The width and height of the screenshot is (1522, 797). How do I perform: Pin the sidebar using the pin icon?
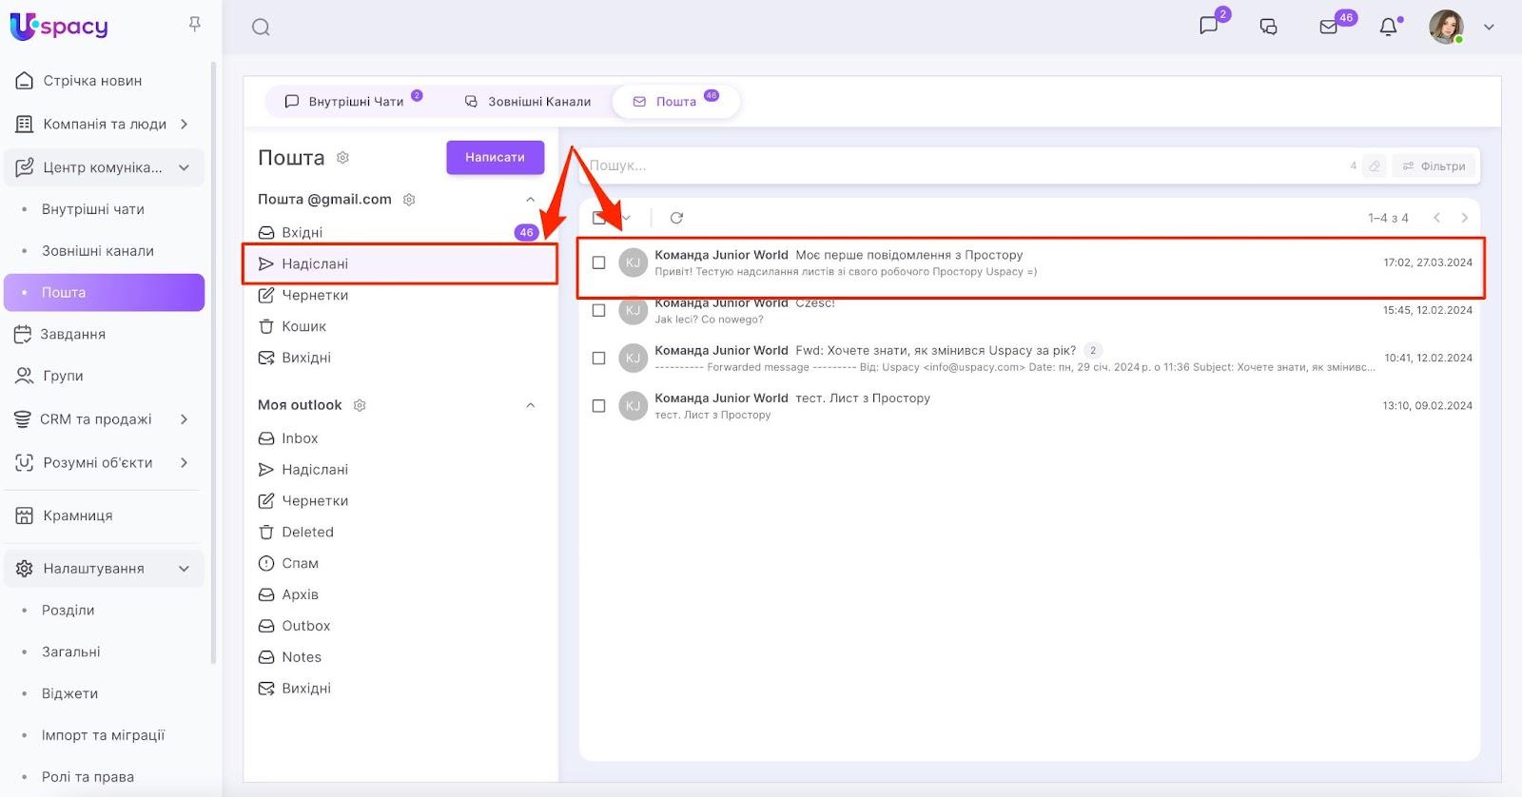195,24
